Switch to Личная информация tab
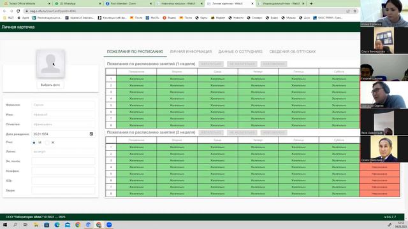The height and width of the screenshot is (229, 408). [191, 52]
